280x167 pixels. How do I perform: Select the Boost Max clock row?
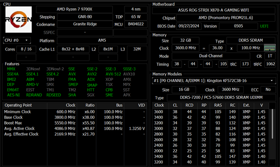coord(75,123)
